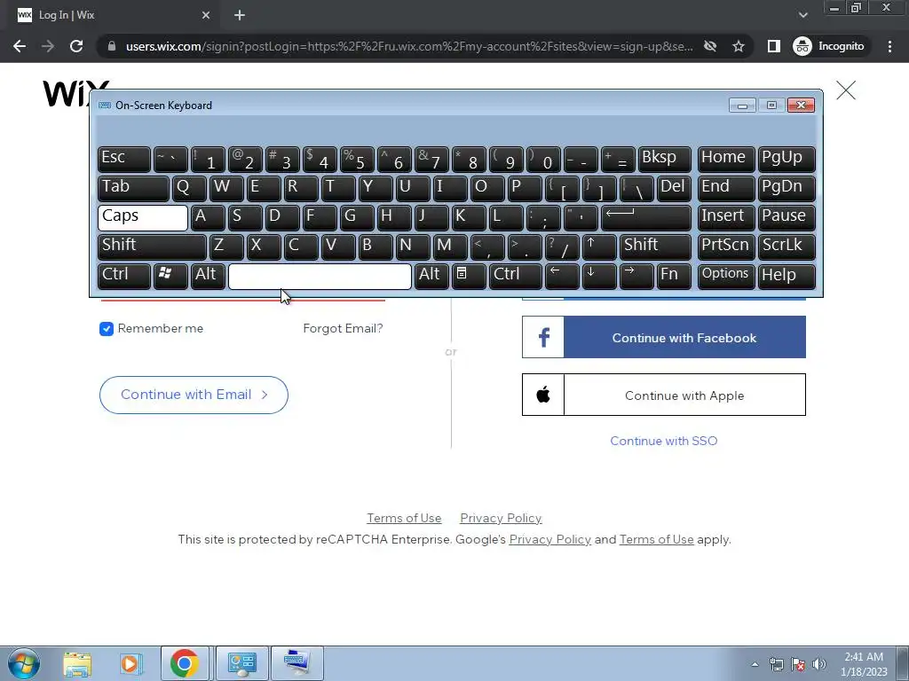Screen dimensions: 909x681
Task: Click the address bar URL
Action: [x=408, y=46]
